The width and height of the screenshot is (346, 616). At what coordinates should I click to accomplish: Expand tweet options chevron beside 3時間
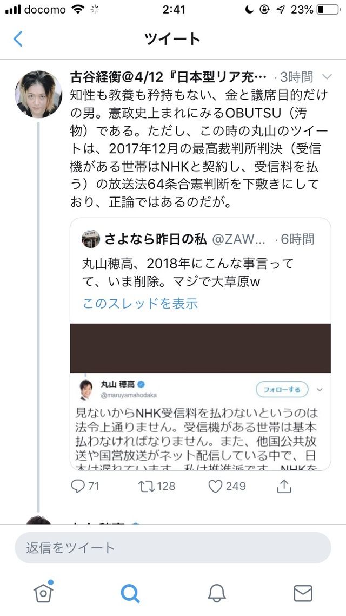tap(327, 77)
